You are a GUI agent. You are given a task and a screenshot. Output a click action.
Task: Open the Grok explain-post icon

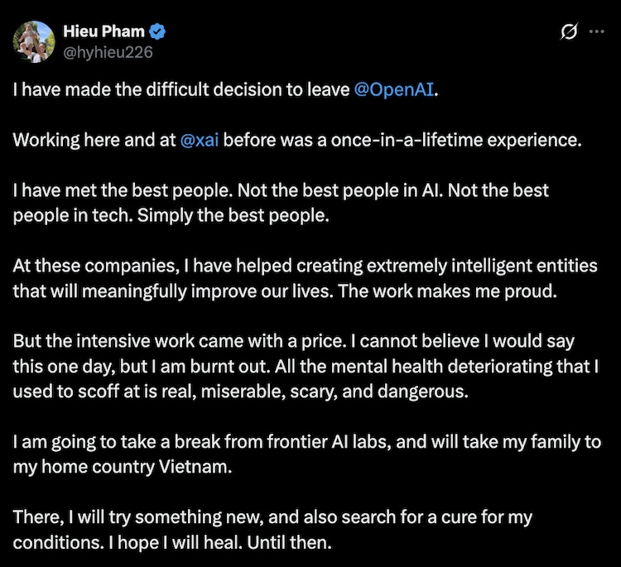click(x=568, y=31)
